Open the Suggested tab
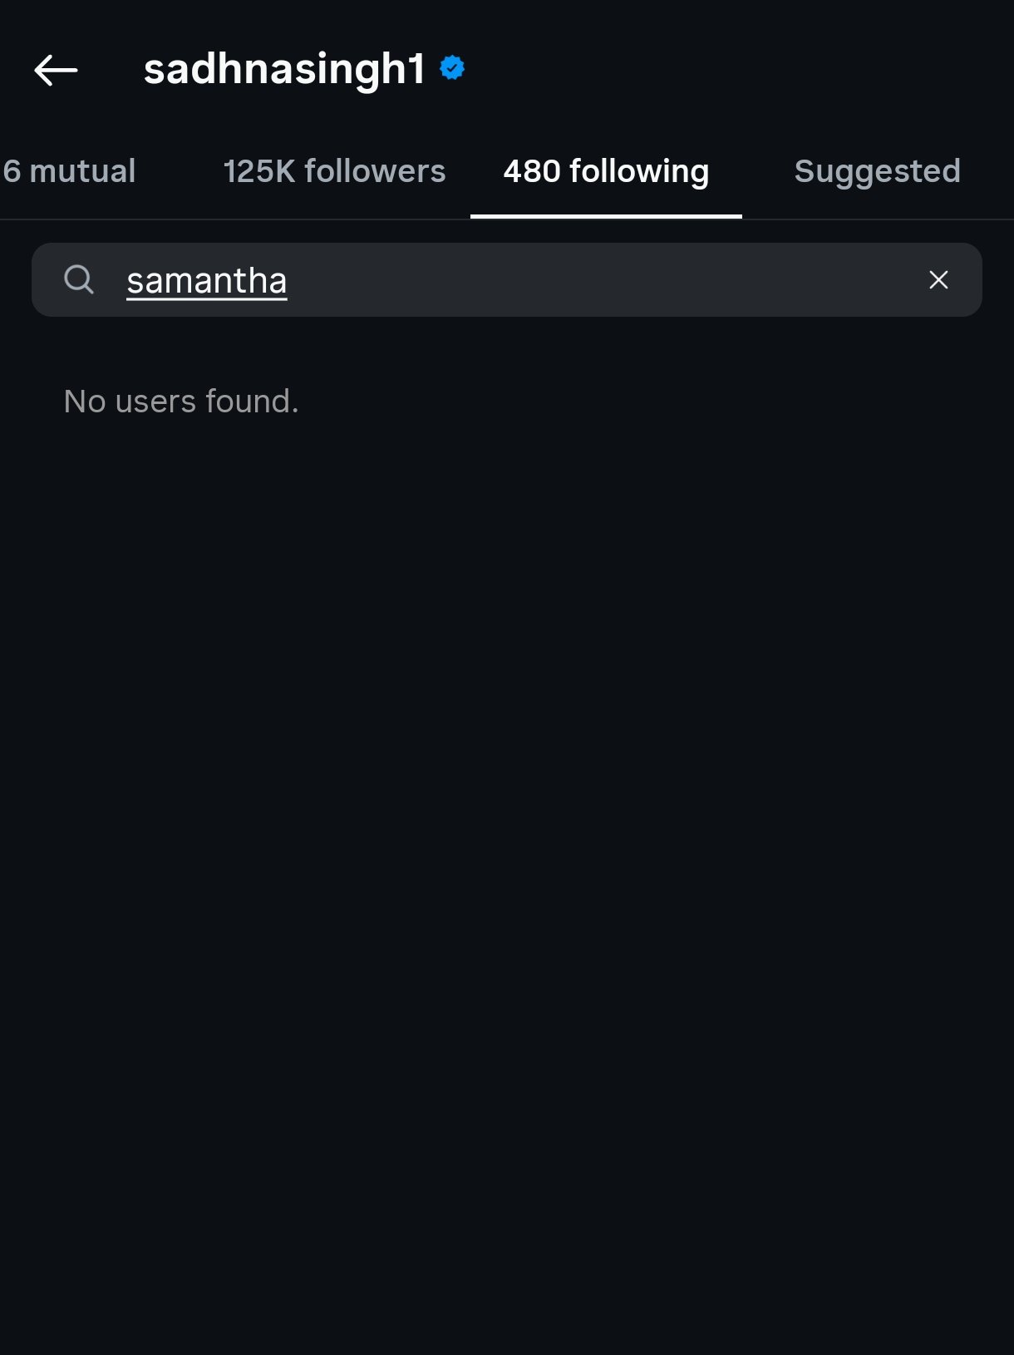 click(x=877, y=171)
